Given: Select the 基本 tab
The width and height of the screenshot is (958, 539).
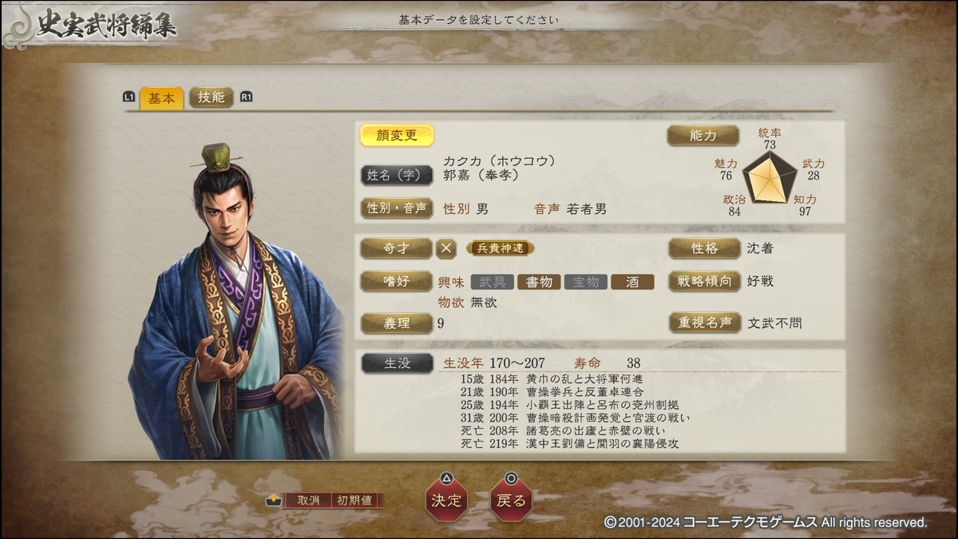Looking at the screenshot, I should click(x=161, y=98).
